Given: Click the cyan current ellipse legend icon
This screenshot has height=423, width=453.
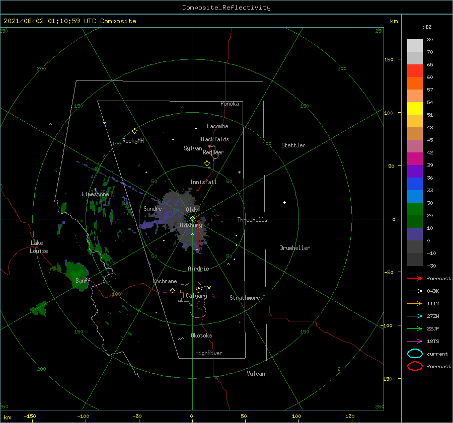Looking at the screenshot, I should [415, 354].
